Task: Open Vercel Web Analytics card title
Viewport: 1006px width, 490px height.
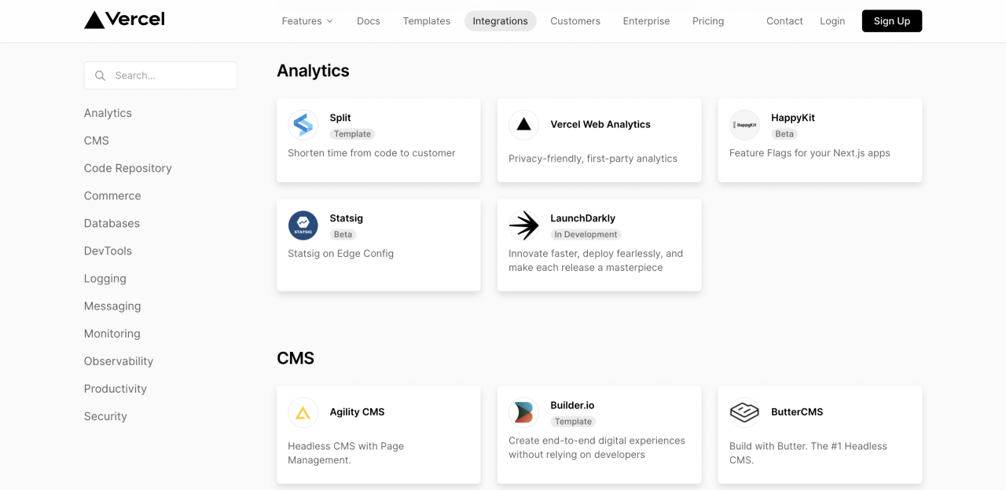Action: pos(600,124)
